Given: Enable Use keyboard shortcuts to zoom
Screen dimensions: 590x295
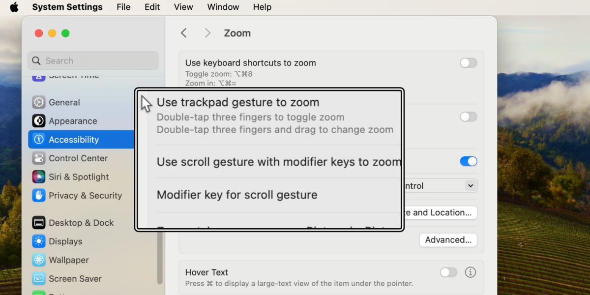Looking at the screenshot, I should tap(468, 63).
